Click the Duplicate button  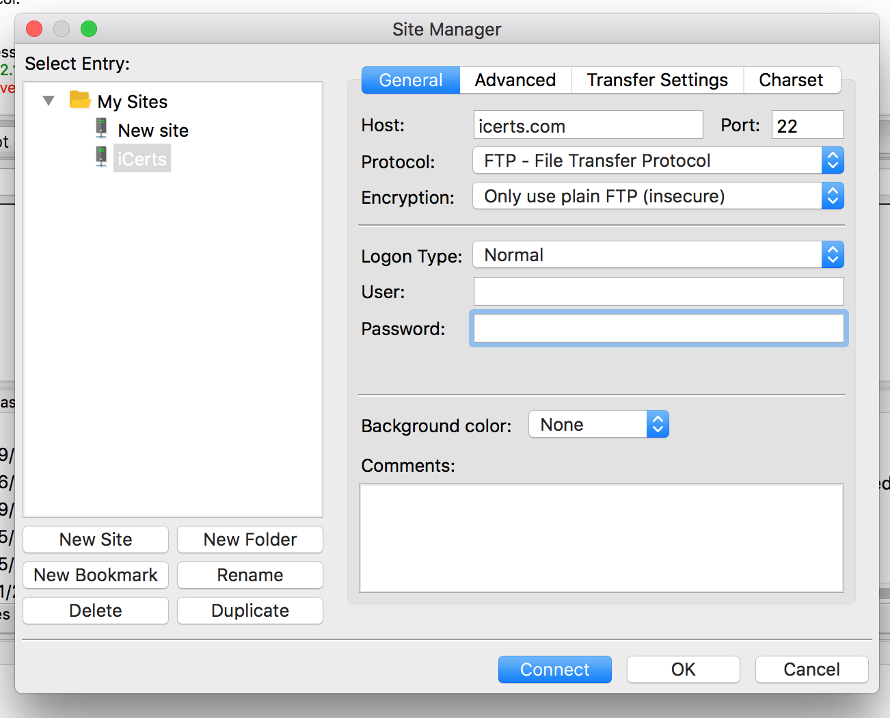(x=250, y=611)
